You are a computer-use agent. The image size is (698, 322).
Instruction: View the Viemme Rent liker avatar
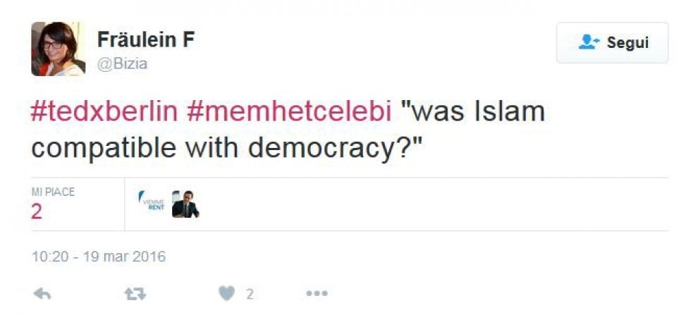tap(152, 204)
